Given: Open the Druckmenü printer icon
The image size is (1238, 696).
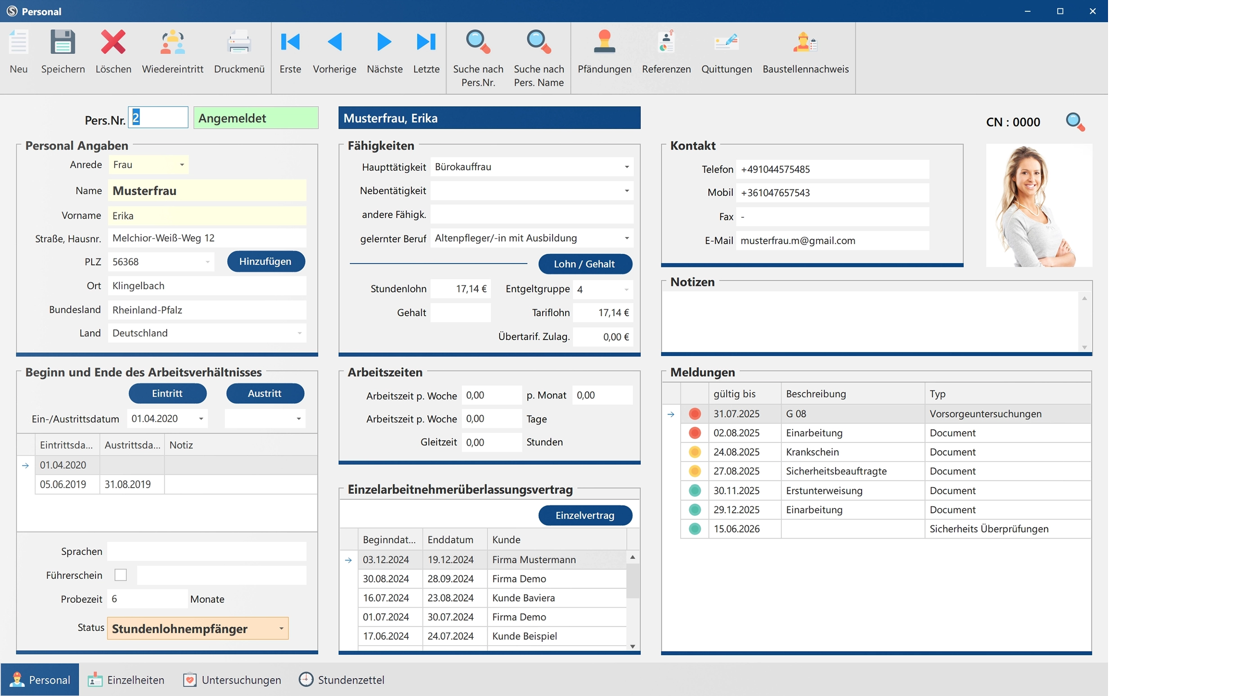Looking at the screenshot, I should 239,42.
